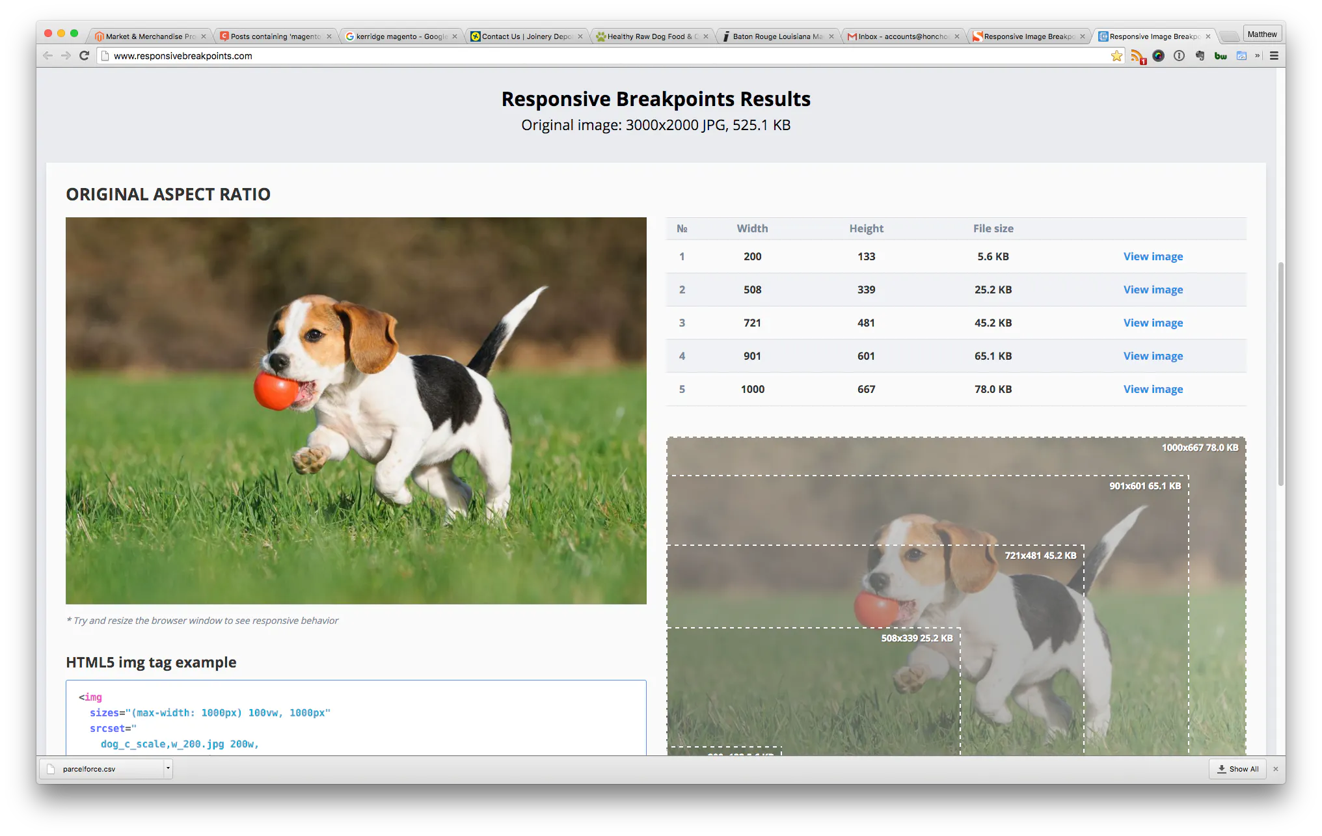Open a new tab

[1228, 36]
